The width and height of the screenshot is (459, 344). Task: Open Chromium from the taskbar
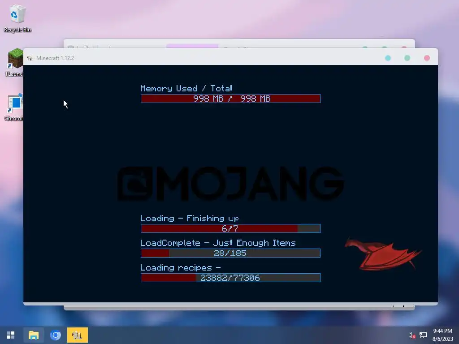pos(55,335)
